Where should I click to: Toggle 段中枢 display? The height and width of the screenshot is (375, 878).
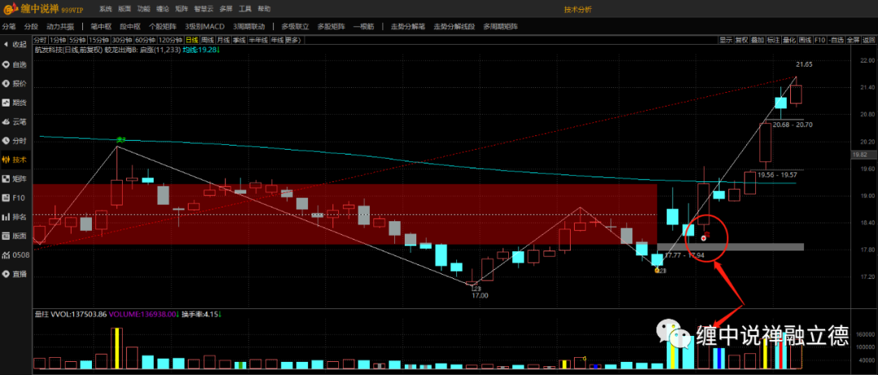pos(130,26)
